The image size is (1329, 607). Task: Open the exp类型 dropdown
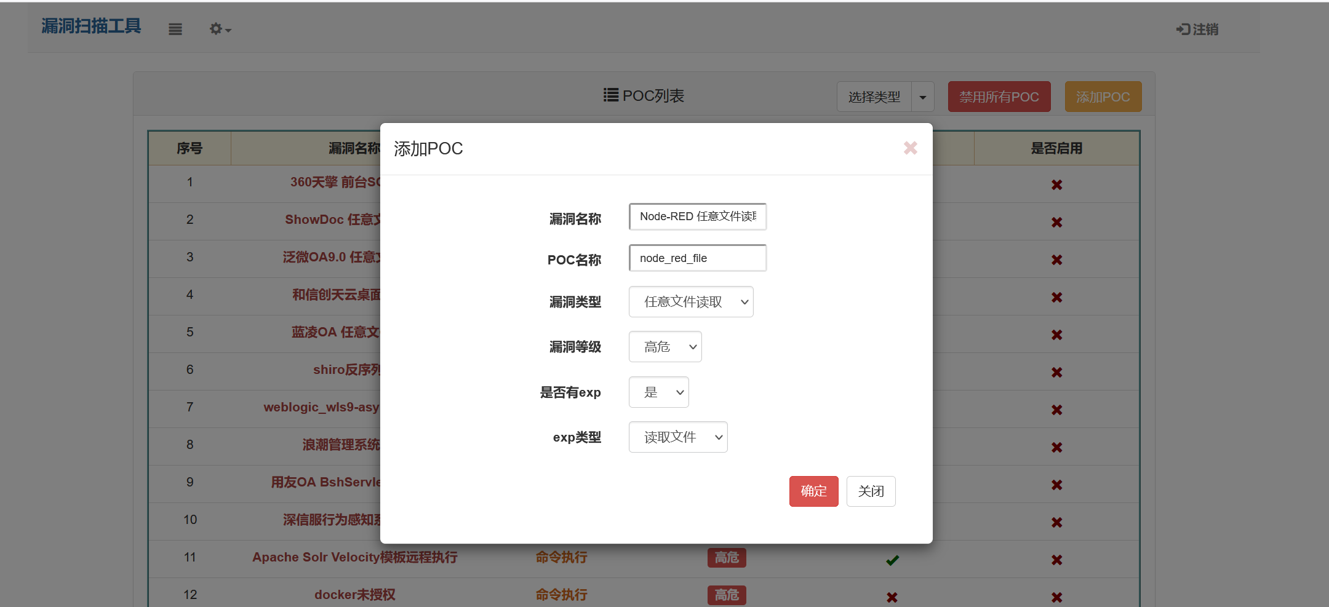[678, 437]
